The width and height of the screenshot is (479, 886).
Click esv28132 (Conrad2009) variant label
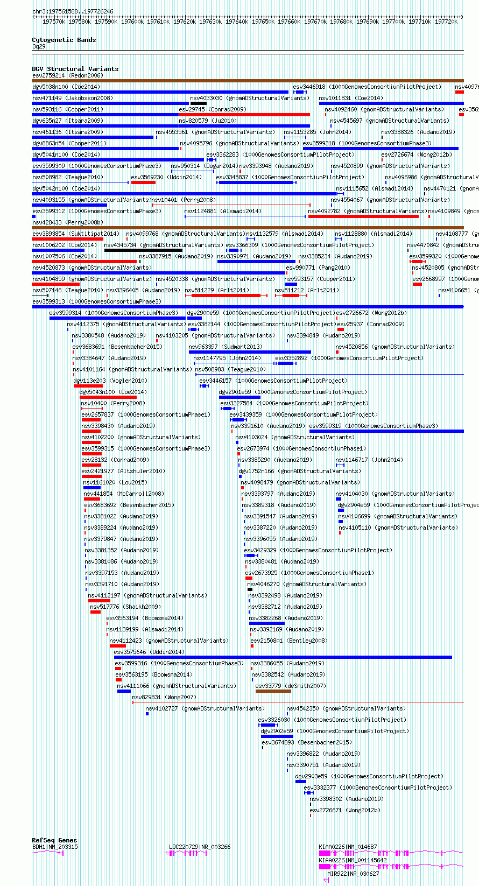coord(115,460)
